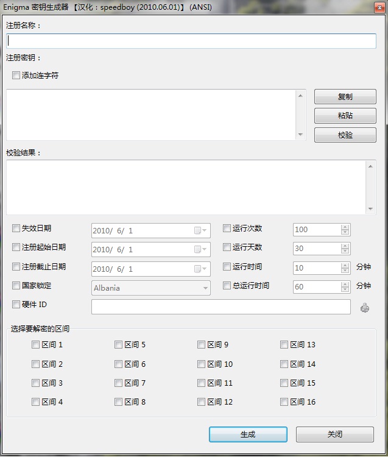
Task: Check 区间 14 option
Action: (x=284, y=364)
